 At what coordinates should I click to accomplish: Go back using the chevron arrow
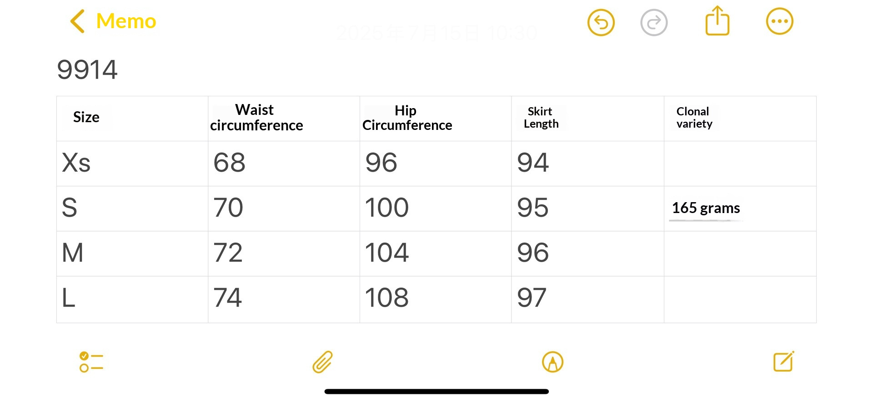tap(77, 21)
